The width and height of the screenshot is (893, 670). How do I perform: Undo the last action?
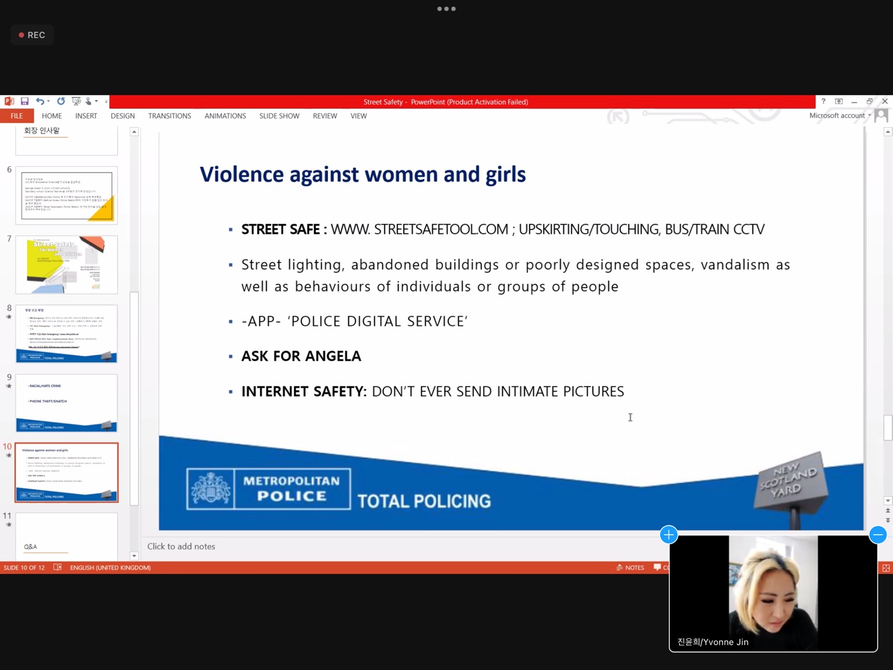pyautogui.click(x=40, y=101)
